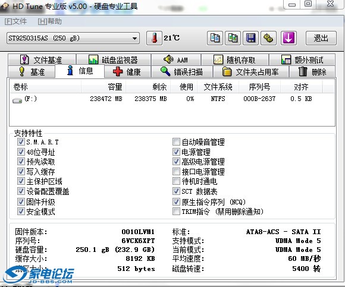Switch to the 文件基准 tab
This screenshot has width=345, height=287.
42,59
